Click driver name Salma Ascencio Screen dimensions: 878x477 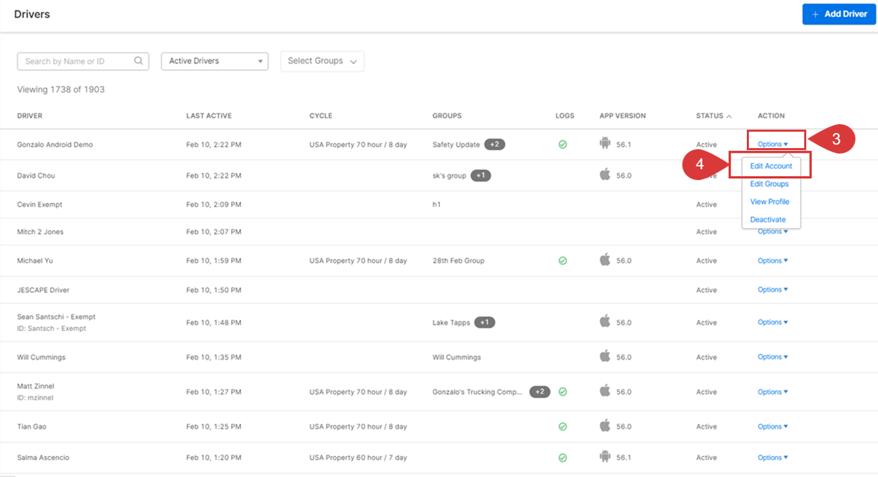pos(43,457)
